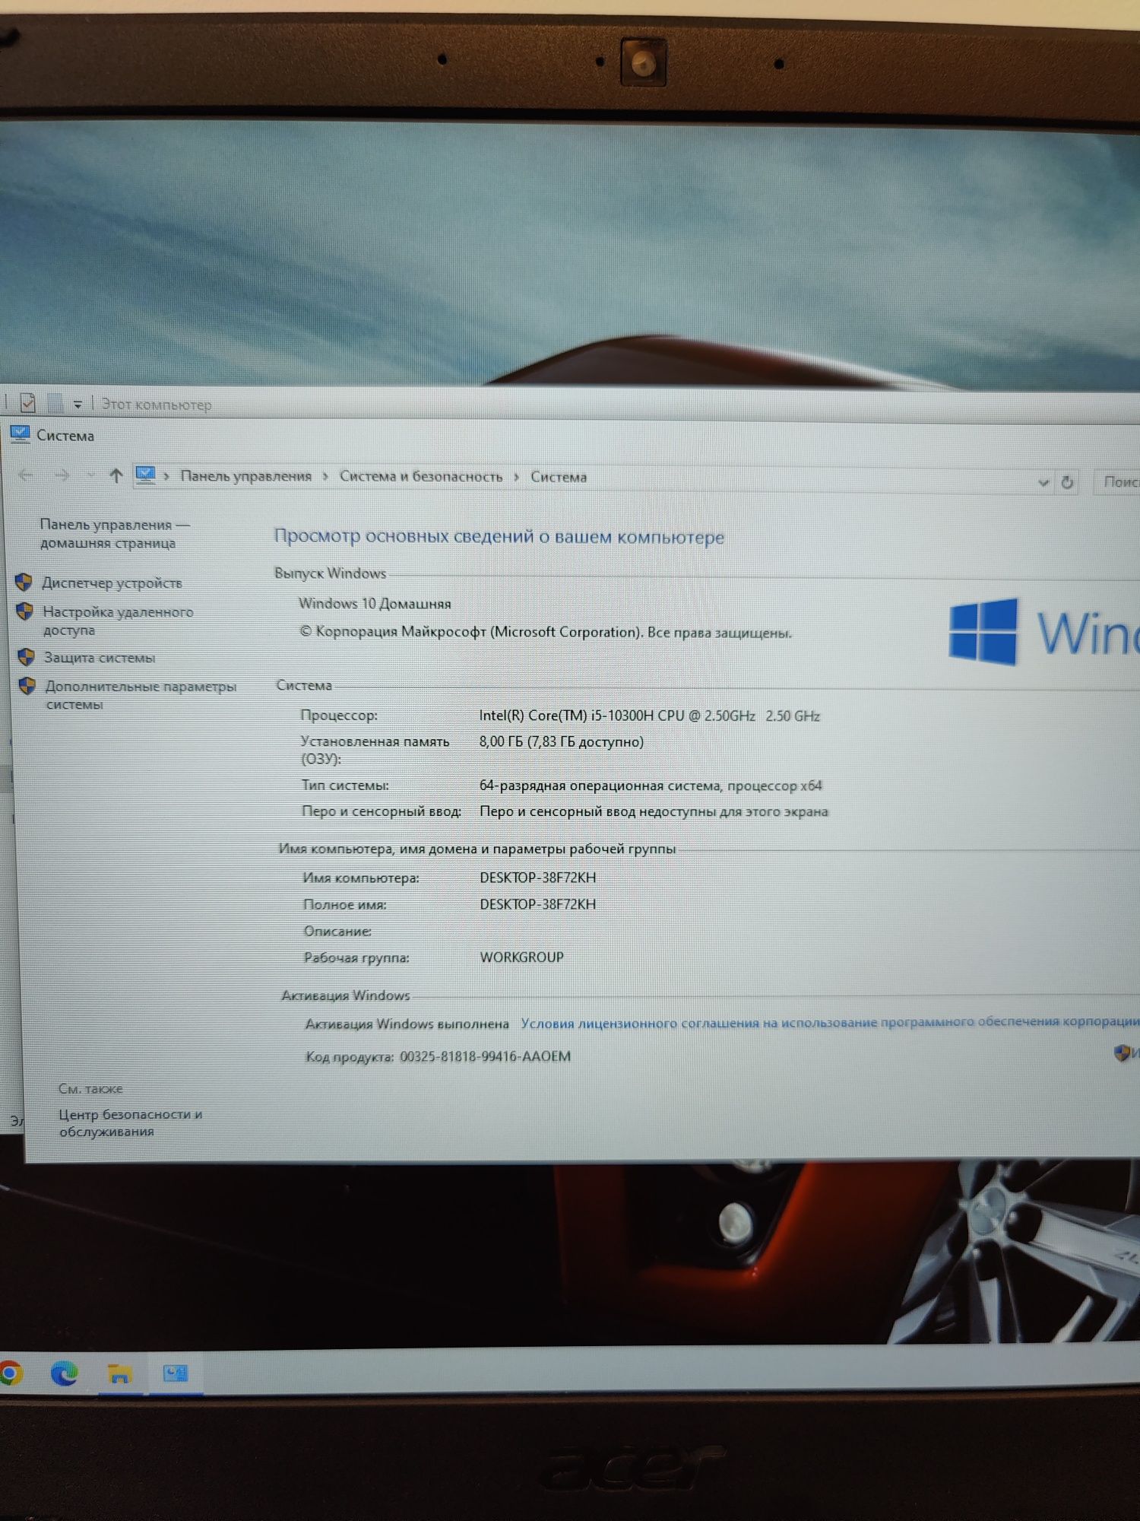Click DESKTOP-38F72KH beside Полное имя

(537, 904)
